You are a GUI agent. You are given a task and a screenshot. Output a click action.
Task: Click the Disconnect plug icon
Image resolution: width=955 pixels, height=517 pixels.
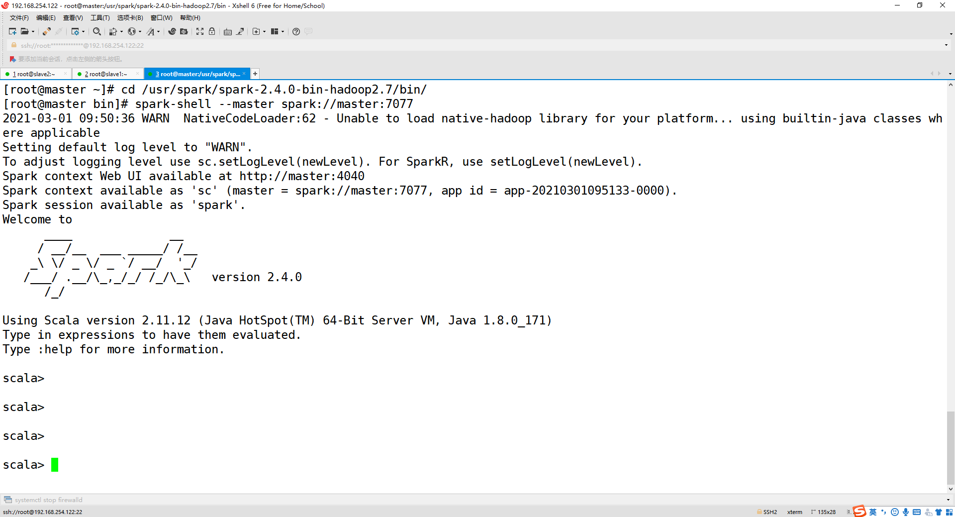[59, 31]
